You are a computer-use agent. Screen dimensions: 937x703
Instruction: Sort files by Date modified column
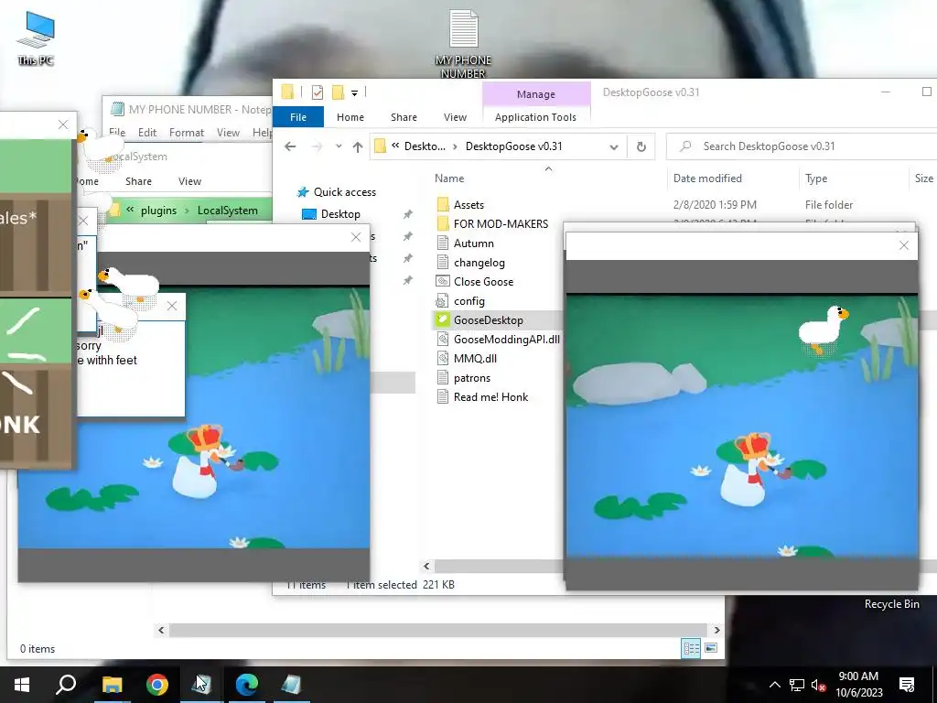(x=707, y=178)
